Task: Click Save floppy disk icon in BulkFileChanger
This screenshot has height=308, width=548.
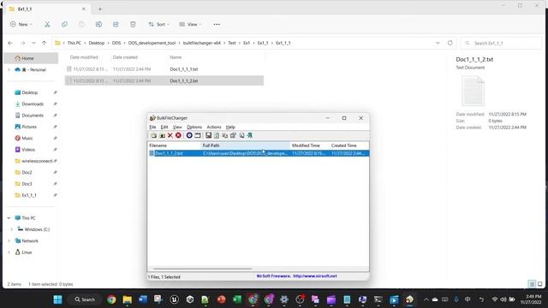Action: tap(208, 135)
